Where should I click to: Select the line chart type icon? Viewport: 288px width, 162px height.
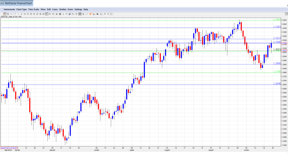[x=11, y=14]
